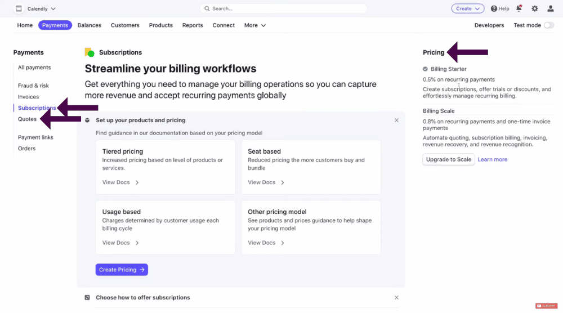Viewport: 563px width, 313px height.
Task: Open the Help menu
Action: pyautogui.click(x=500, y=8)
